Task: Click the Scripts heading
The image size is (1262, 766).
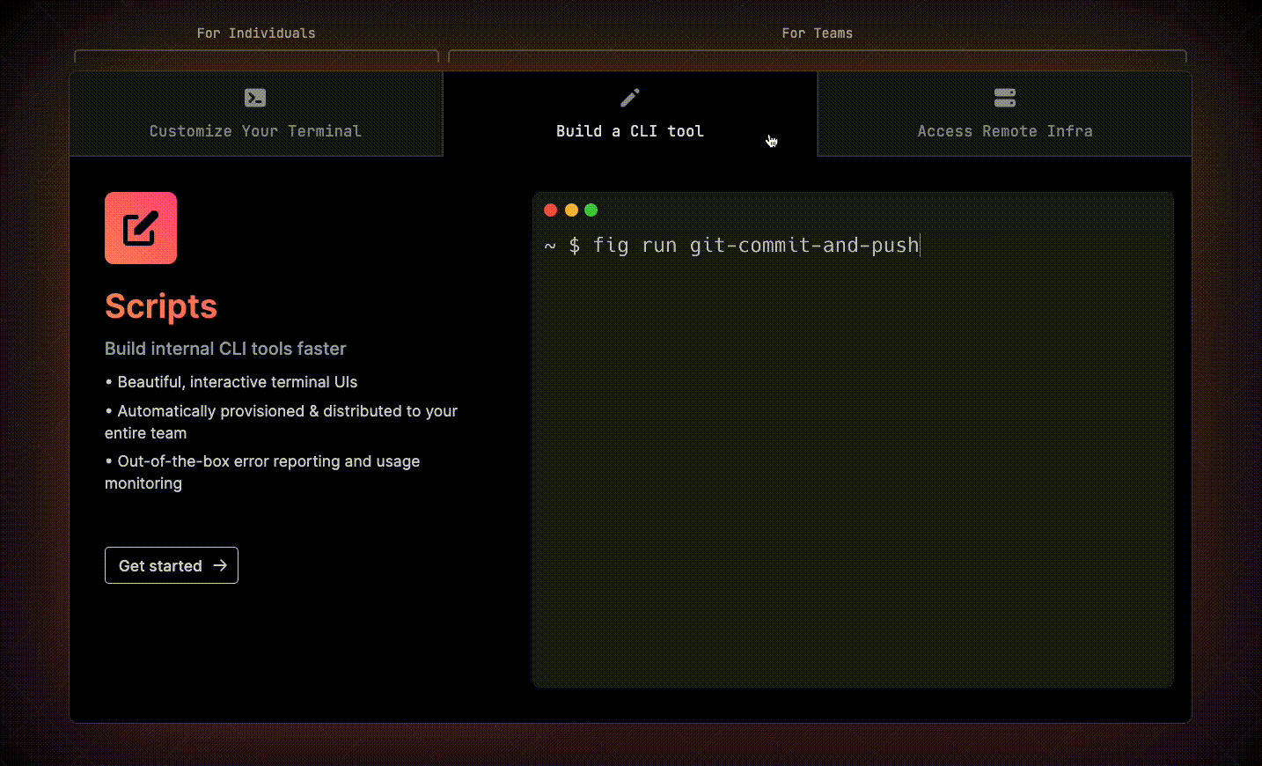Action: tap(161, 306)
